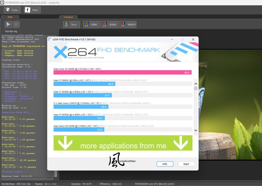Choose the RGB16 output format

point(109,25)
